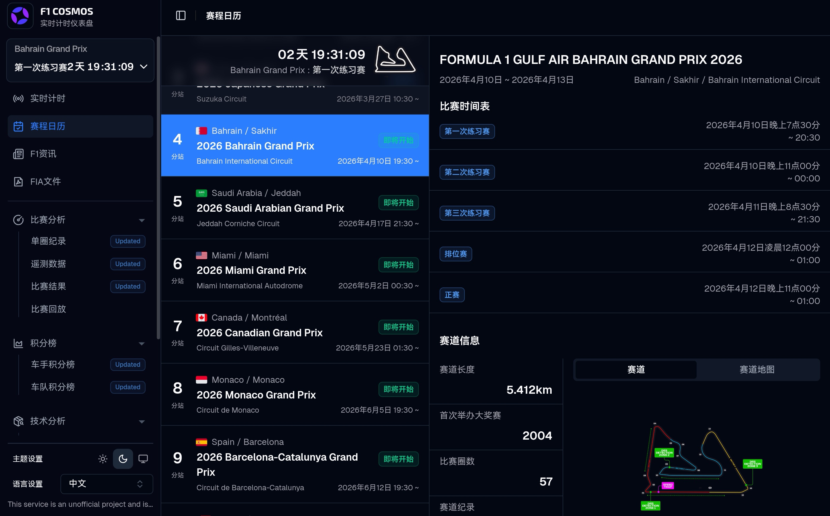
Task: Click the 第三次练习赛 session badge
Action: point(467,213)
